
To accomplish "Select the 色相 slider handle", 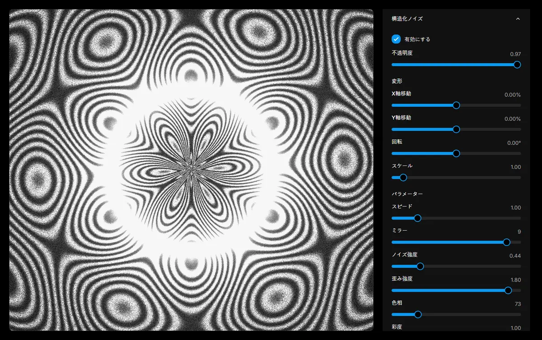I will pyautogui.click(x=418, y=315).
